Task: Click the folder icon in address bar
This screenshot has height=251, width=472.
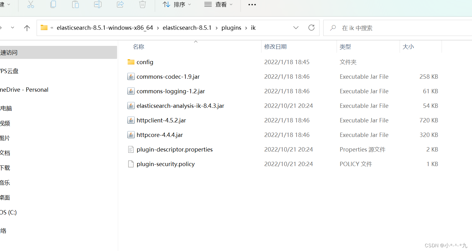Action: point(44,28)
